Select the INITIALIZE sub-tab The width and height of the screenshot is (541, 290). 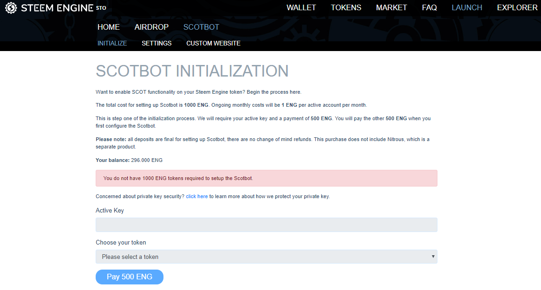(x=112, y=43)
